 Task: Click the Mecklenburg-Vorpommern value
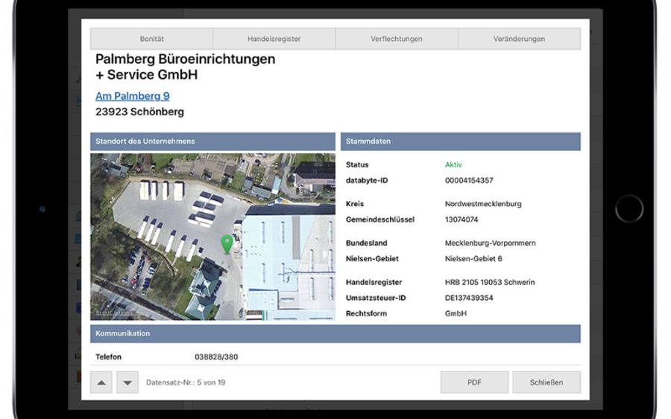tap(490, 243)
